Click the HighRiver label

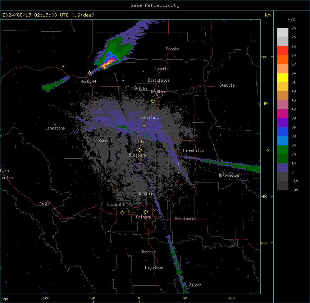tap(155, 267)
